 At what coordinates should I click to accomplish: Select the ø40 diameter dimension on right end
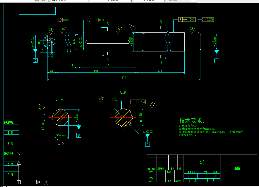pos(214,42)
